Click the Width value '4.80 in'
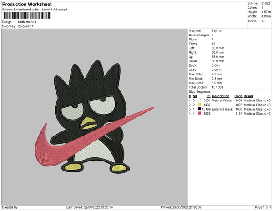Viewport: 273px width, 211px height. [x=266, y=16]
